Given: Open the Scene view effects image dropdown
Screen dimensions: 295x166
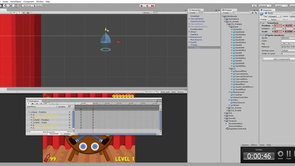Looking at the screenshot, I should click(28, 12).
